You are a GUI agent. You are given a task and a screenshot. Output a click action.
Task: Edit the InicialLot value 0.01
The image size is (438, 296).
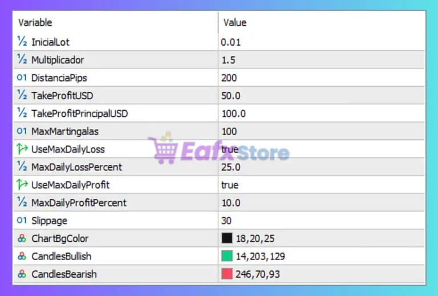(x=231, y=42)
